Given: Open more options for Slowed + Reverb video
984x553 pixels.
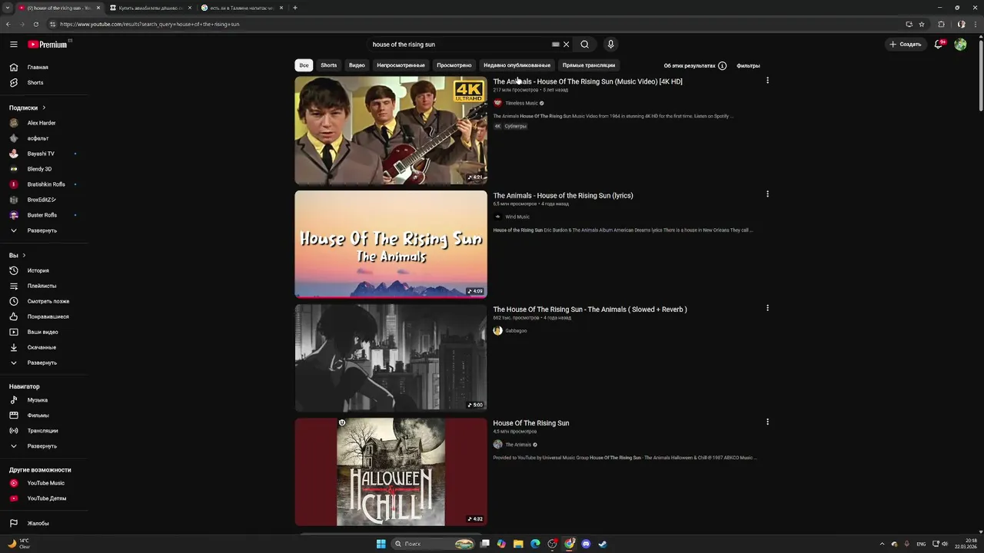Looking at the screenshot, I should coord(767,308).
